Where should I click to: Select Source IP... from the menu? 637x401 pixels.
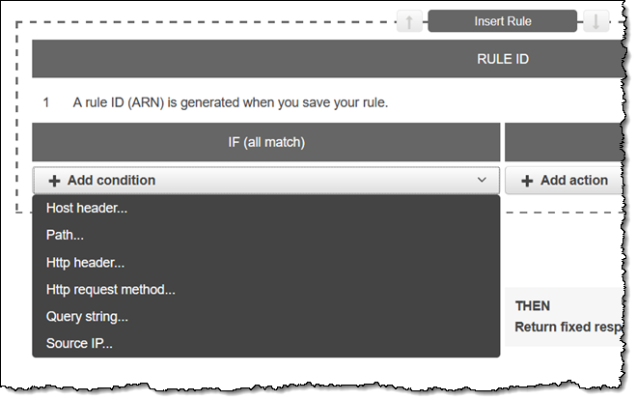point(79,343)
